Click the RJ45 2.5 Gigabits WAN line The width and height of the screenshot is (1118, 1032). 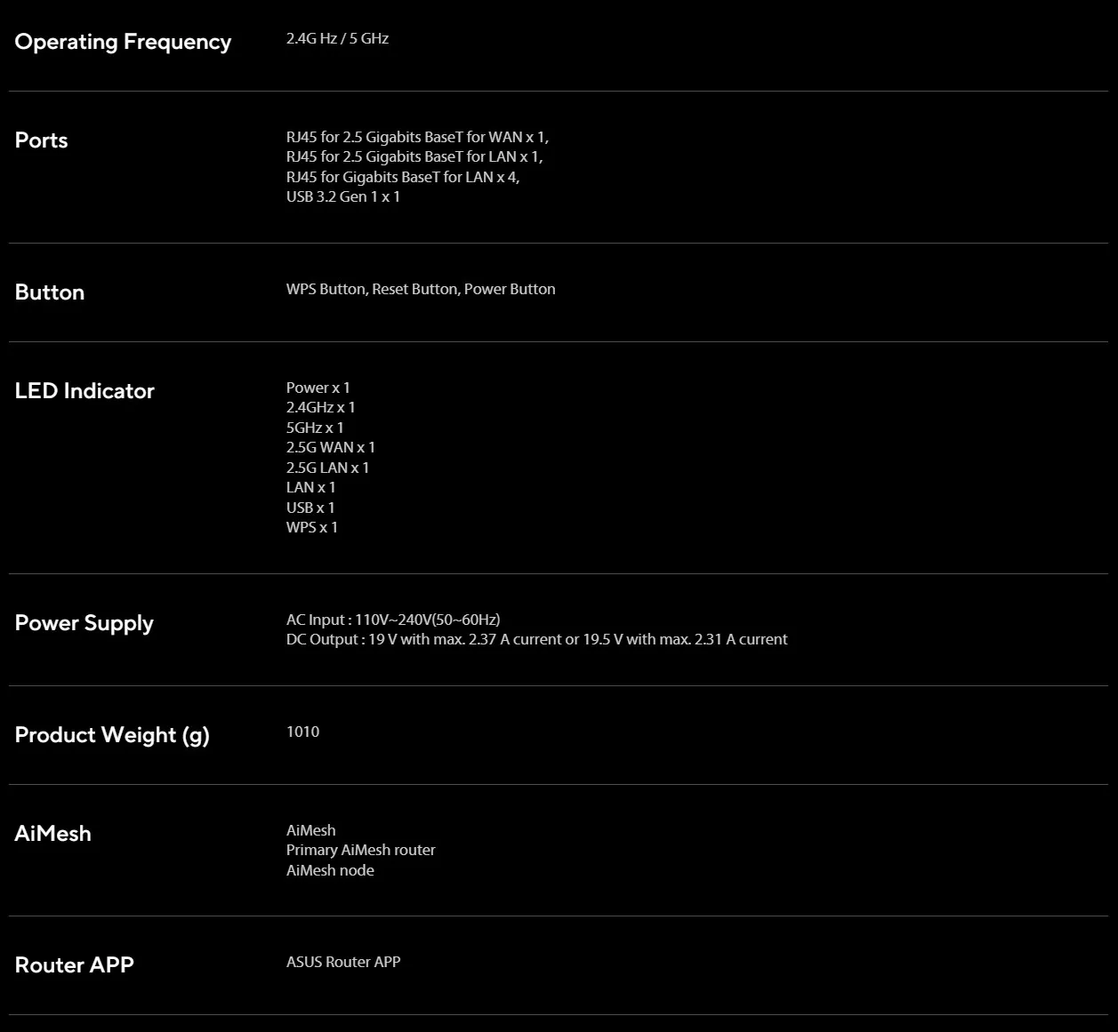(x=417, y=137)
